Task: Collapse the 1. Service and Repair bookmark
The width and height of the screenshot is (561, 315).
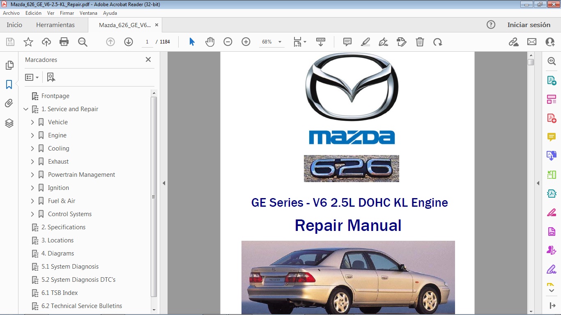Action: pos(26,109)
